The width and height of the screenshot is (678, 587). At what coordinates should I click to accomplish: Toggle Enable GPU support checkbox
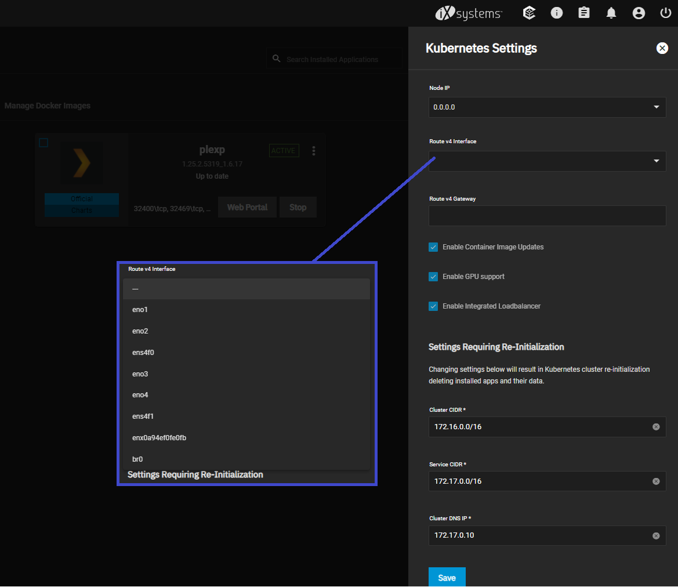tap(433, 277)
